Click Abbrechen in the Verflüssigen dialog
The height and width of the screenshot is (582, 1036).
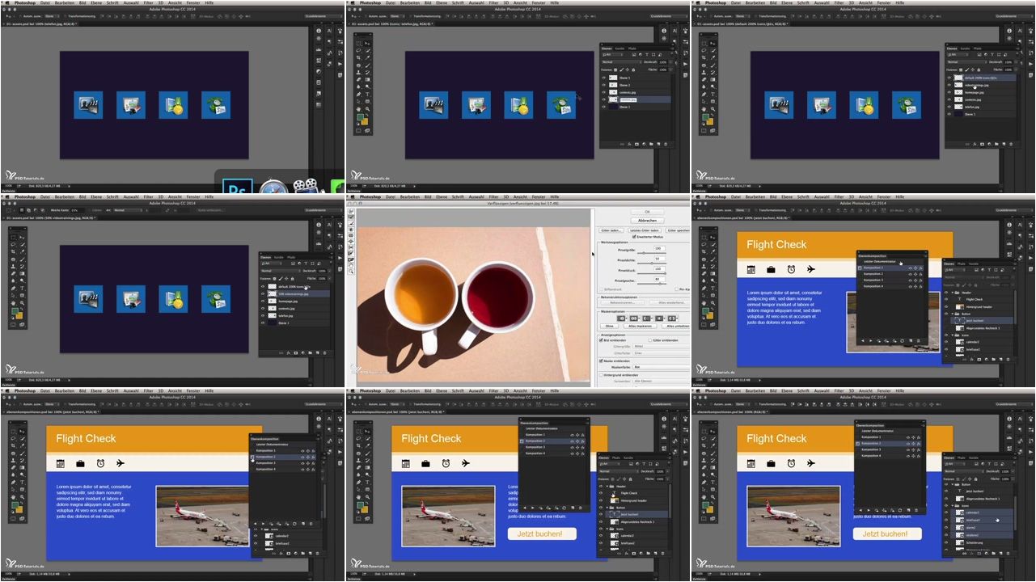pyautogui.click(x=647, y=221)
